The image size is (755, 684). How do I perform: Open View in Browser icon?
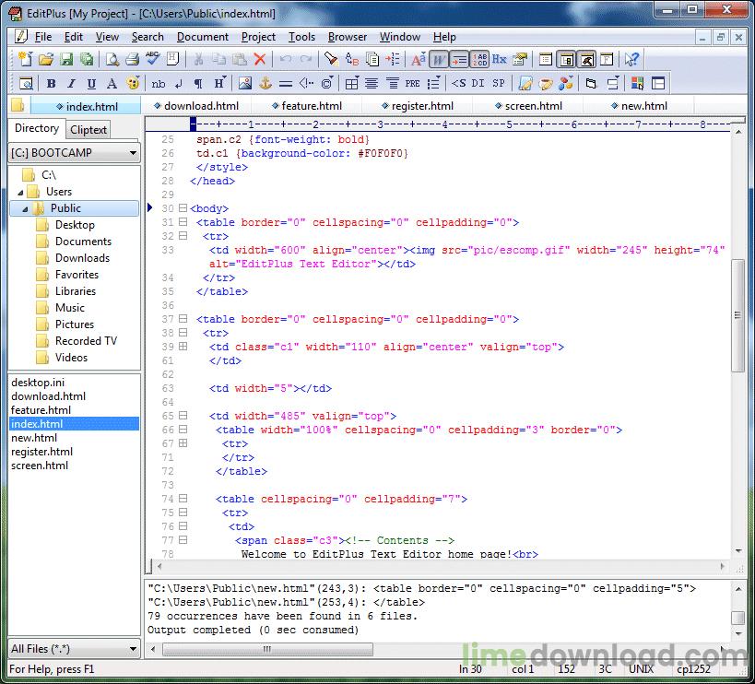coord(26,84)
